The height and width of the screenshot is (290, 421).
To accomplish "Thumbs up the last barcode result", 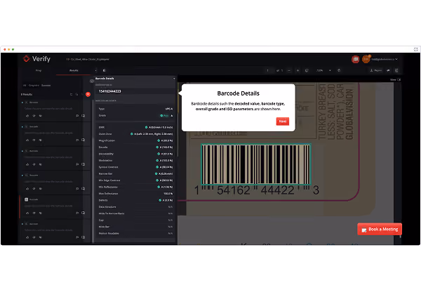I will tap(27, 237).
